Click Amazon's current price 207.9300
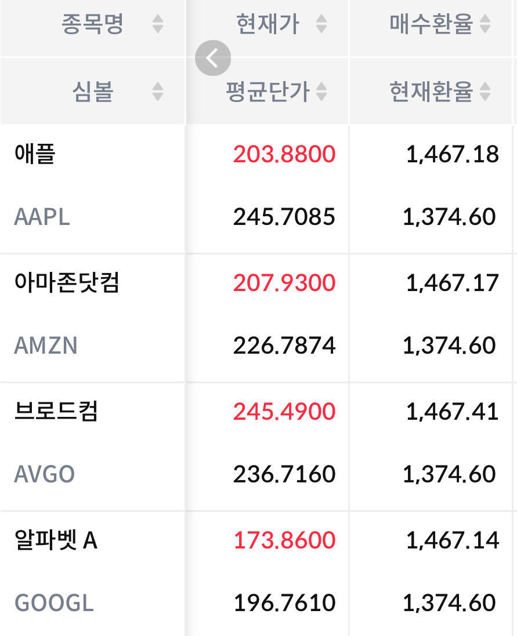 284,283
